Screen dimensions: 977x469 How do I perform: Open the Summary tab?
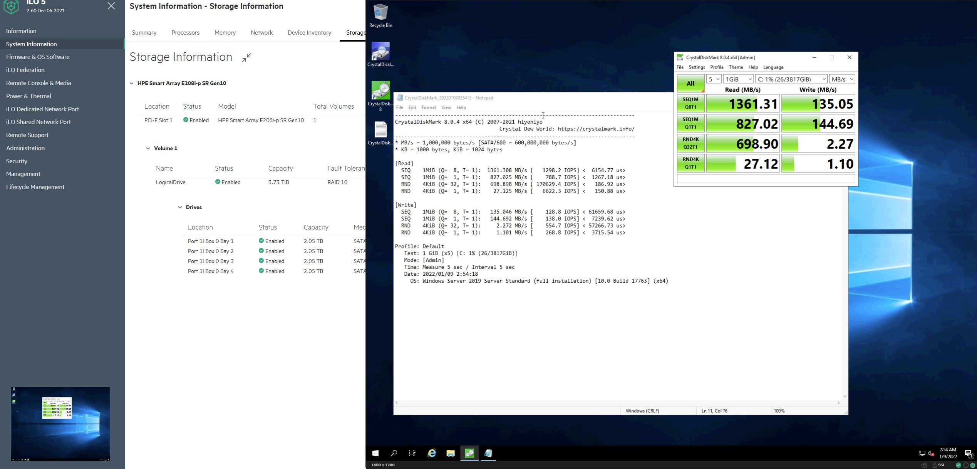[144, 33]
